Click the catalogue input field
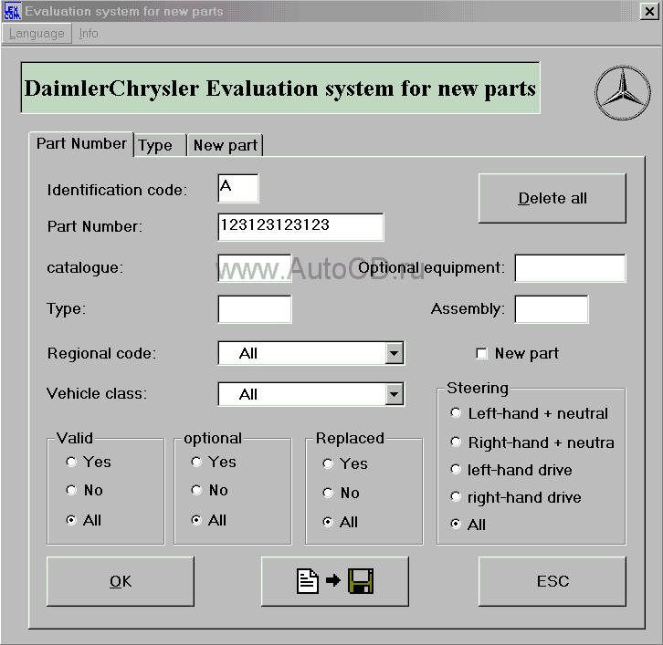This screenshot has height=645, width=663. [x=255, y=268]
